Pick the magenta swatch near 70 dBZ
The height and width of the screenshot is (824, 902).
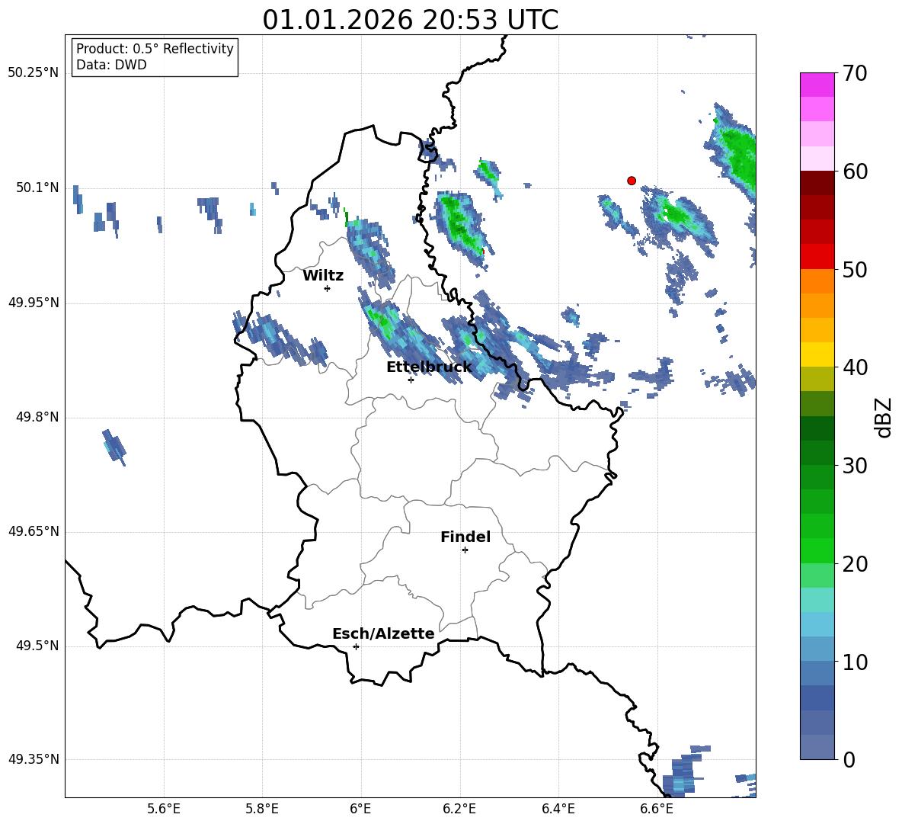[x=817, y=85]
